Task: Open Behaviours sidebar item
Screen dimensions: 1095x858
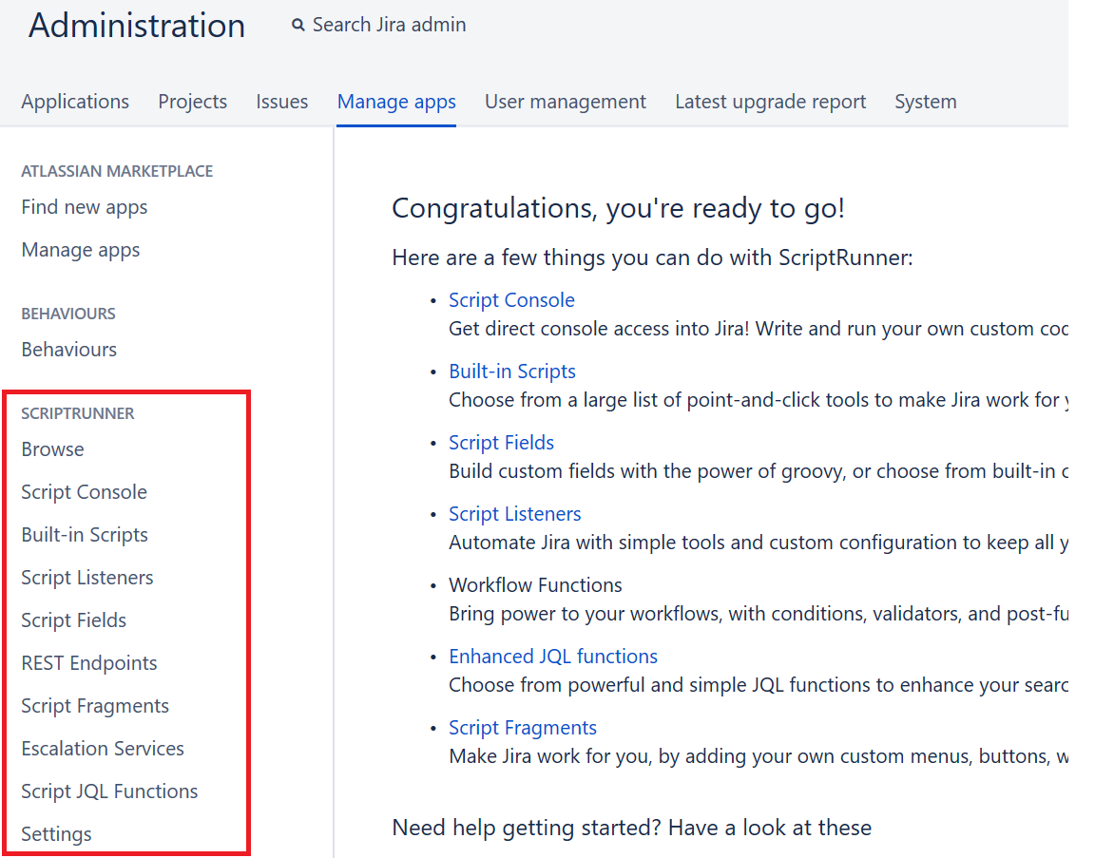Action: (69, 349)
